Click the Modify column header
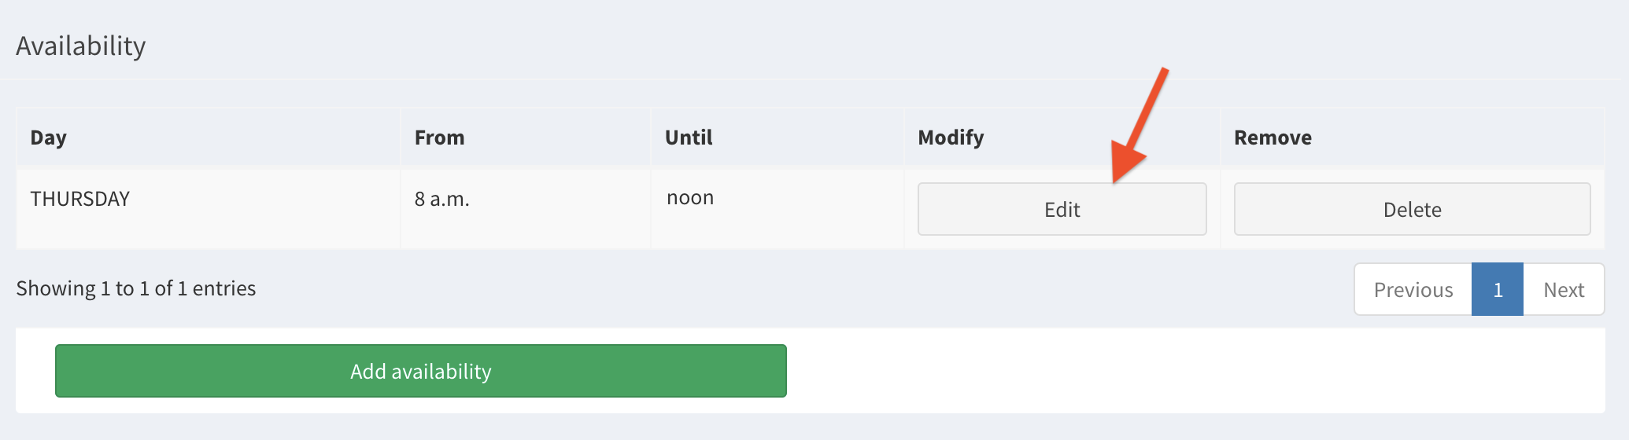The width and height of the screenshot is (1629, 440). 951,137
